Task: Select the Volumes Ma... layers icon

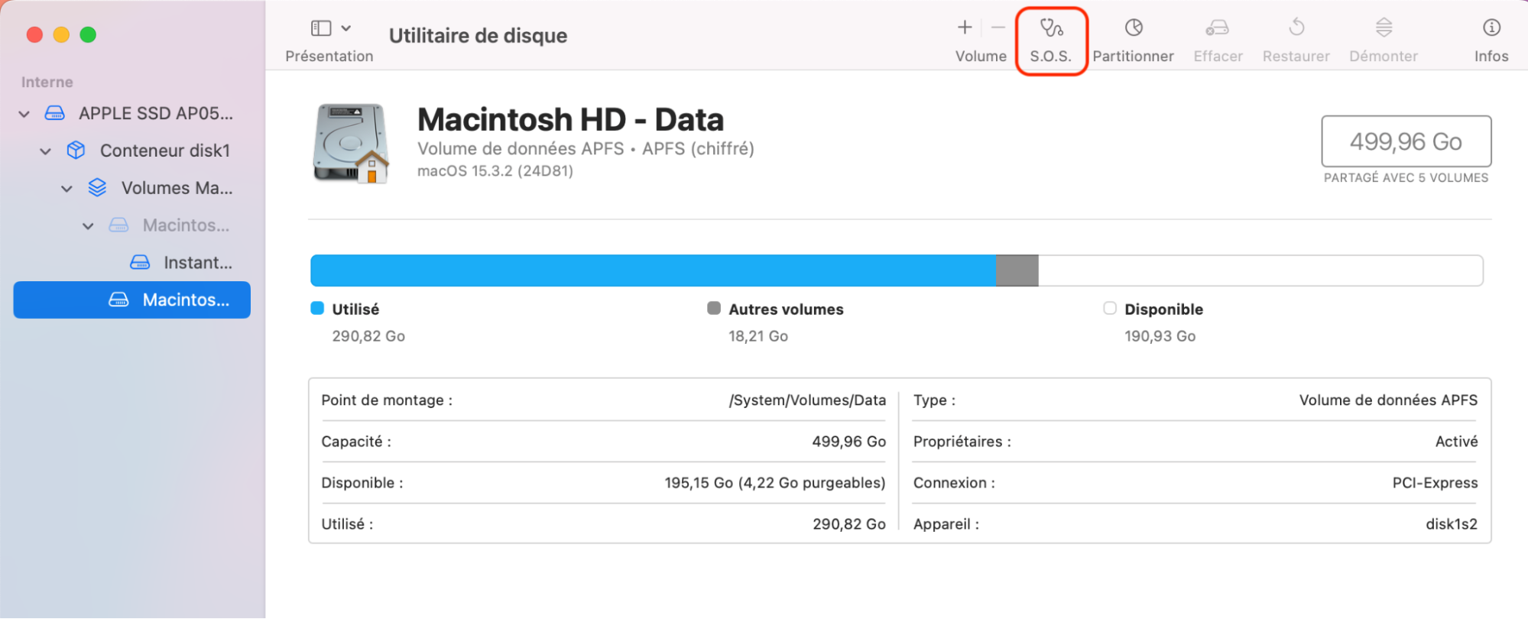Action: 97,187
